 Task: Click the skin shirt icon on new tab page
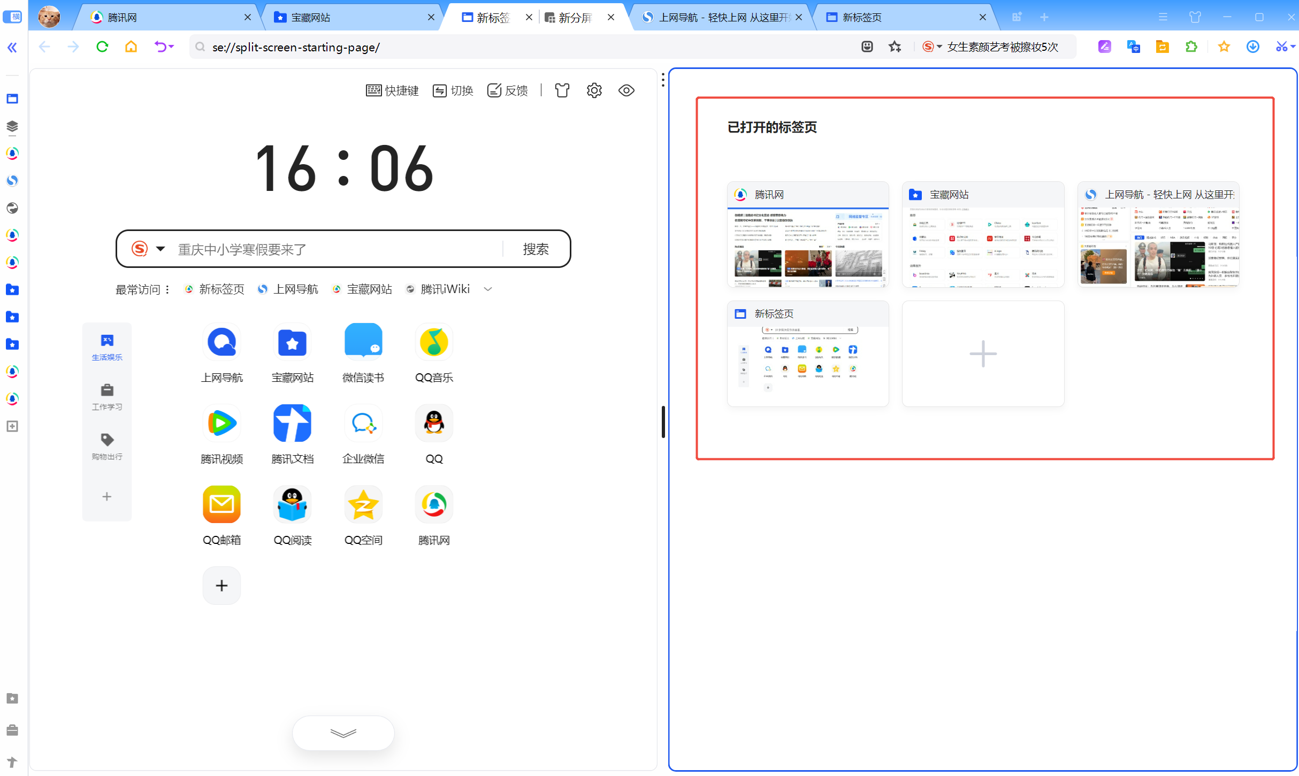click(x=562, y=90)
